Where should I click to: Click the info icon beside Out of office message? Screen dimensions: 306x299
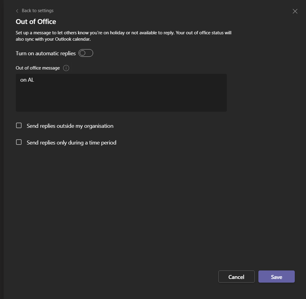click(x=66, y=68)
